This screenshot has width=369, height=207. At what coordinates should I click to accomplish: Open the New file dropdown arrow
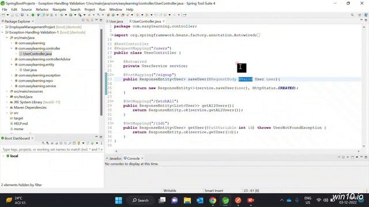tap(7, 15)
